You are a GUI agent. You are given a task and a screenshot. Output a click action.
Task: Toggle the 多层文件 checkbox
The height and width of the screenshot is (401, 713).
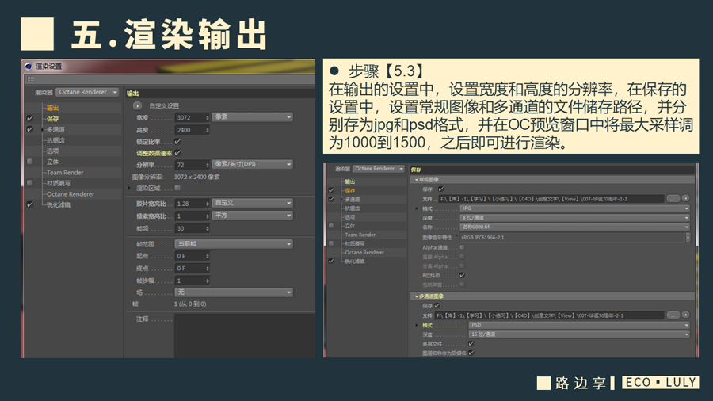pyautogui.click(x=471, y=344)
